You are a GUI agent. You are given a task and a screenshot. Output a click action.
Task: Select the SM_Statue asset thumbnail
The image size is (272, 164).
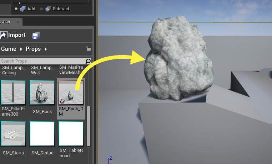(42, 134)
